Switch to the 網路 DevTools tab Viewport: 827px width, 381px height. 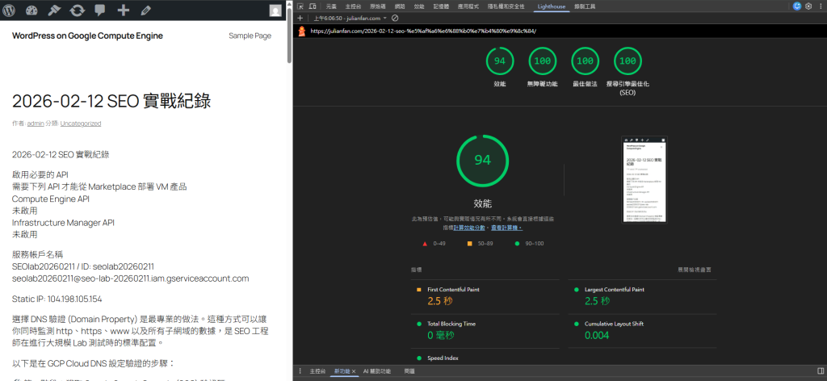pos(399,6)
